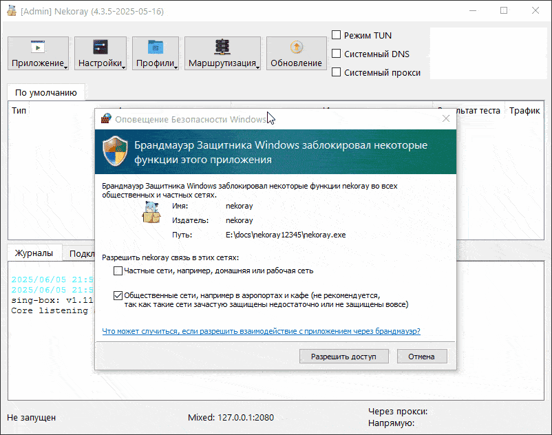Enable the Режим TUN checkbox
Image resolution: width=552 pixels, height=435 pixels.
click(337, 35)
